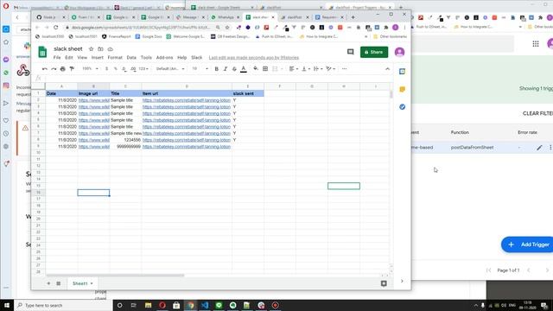Open the Format menu
Viewport: 553px width, 311px height.
point(115,58)
